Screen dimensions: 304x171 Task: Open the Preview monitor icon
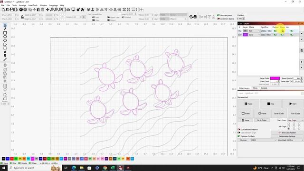pos(73,9)
